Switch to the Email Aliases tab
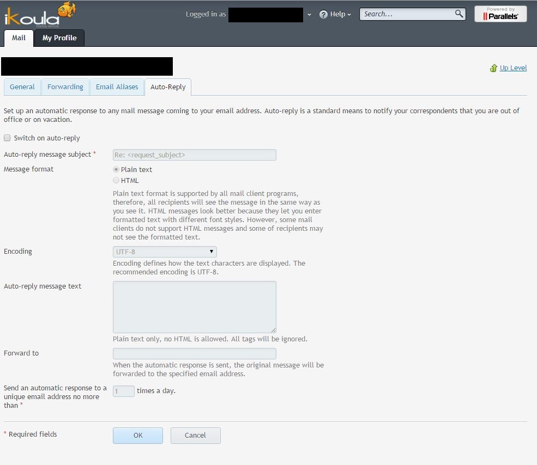This screenshot has width=537, height=465. pyautogui.click(x=117, y=87)
